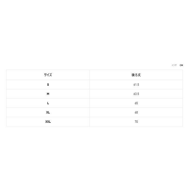Click the 65 back length value
191x191 pixels.
[136, 103]
